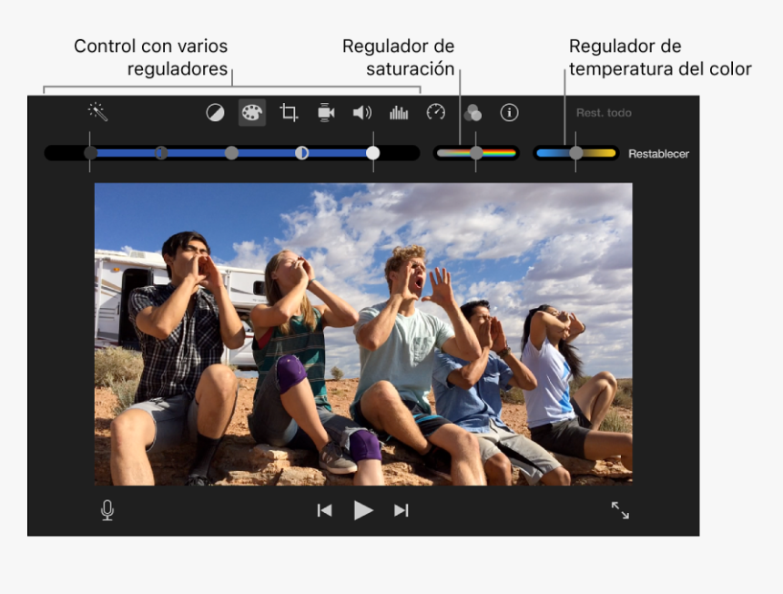Click the color temperature slider handle

[575, 153]
